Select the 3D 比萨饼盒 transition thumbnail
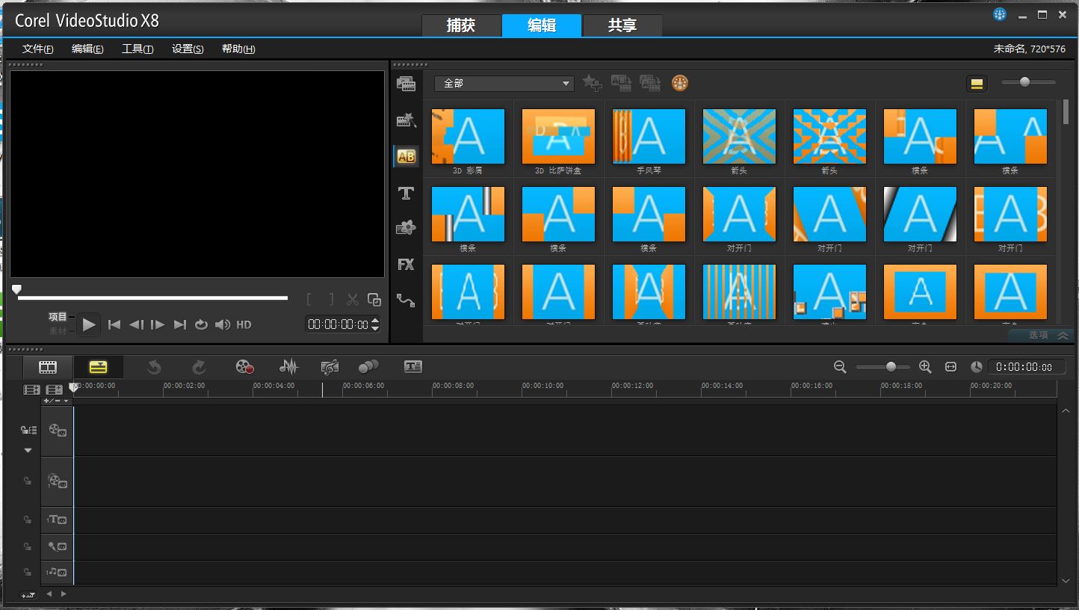 (x=558, y=137)
